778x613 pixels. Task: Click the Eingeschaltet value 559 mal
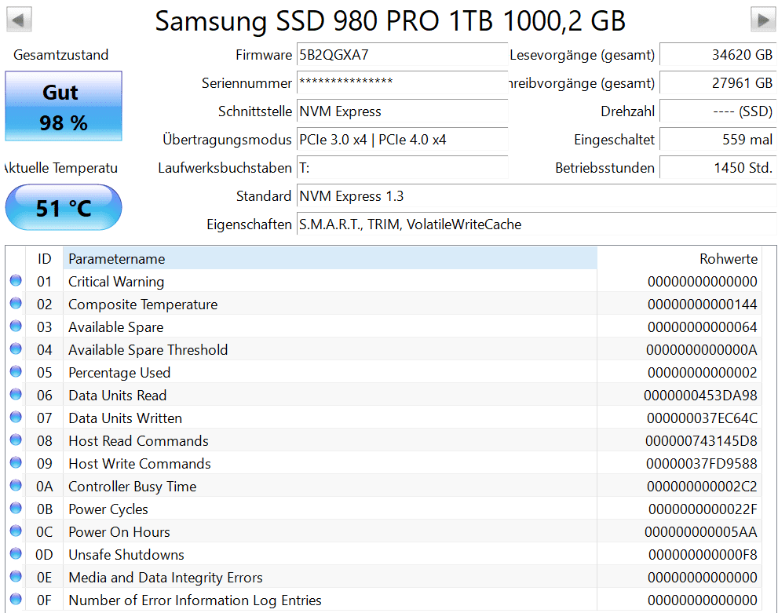click(718, 140)
